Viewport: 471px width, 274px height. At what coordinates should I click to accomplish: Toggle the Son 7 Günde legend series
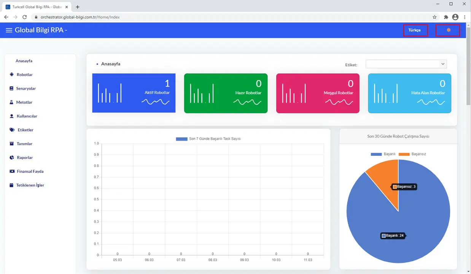tap(208, 139)
